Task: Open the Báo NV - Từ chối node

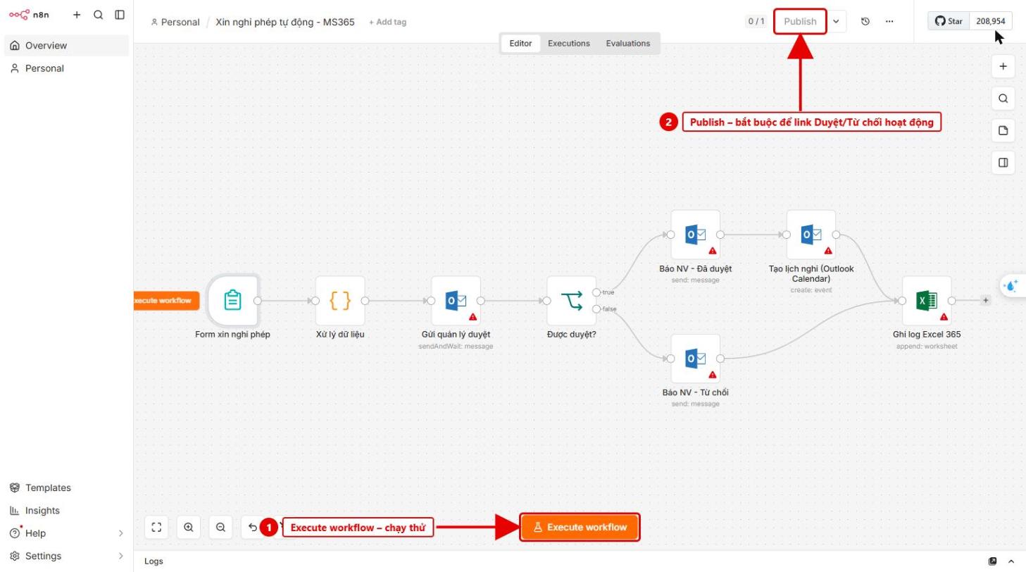Action: [x=696, y=359]
